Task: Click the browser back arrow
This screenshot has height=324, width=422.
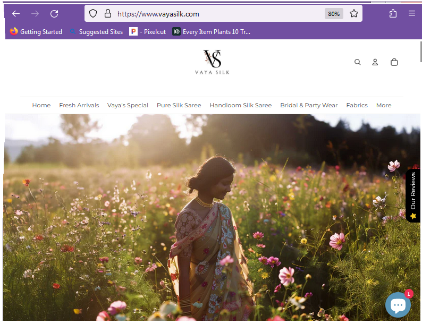Action: (x=16, y=14)
